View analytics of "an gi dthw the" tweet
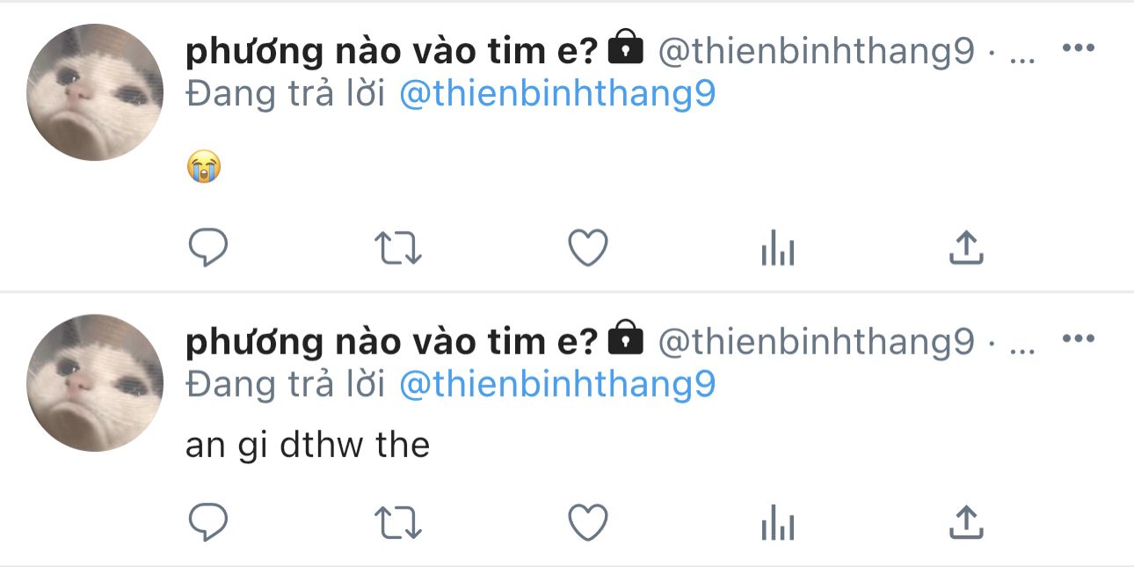Viewport: 1134px width, 567px height. pos(777,524)
